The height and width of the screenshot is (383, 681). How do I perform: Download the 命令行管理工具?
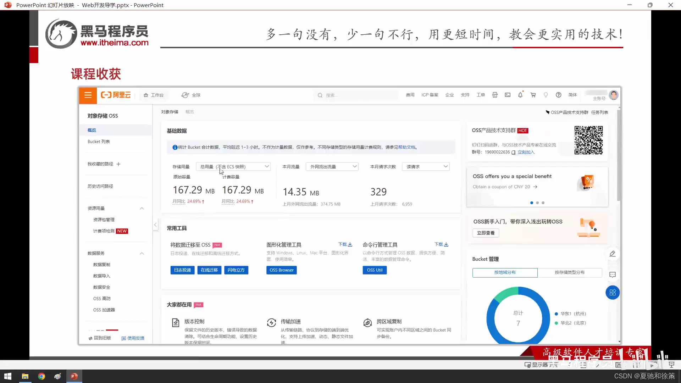pos(442,244)
